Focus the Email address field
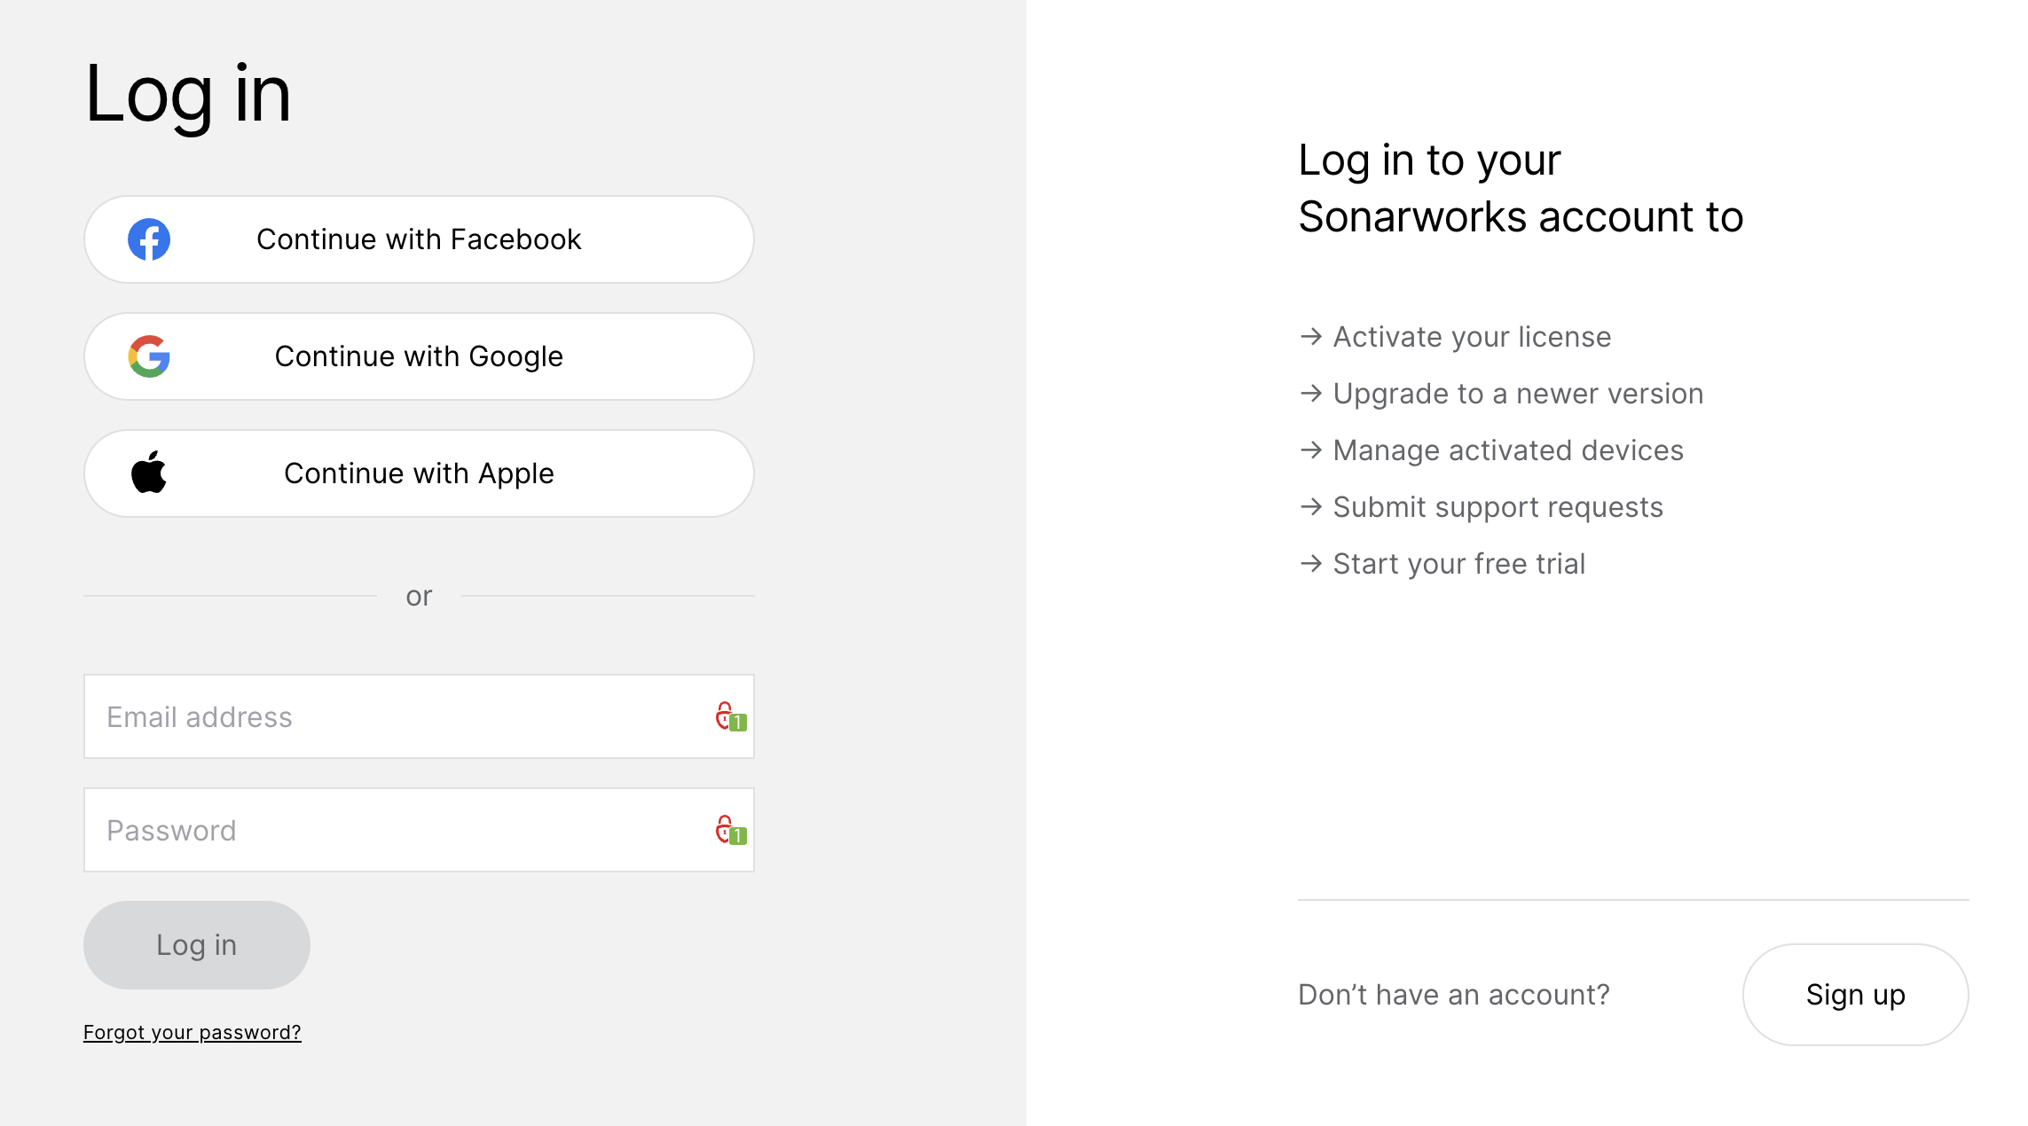The image size is (2028, 1126). click(x=419, y=716)
